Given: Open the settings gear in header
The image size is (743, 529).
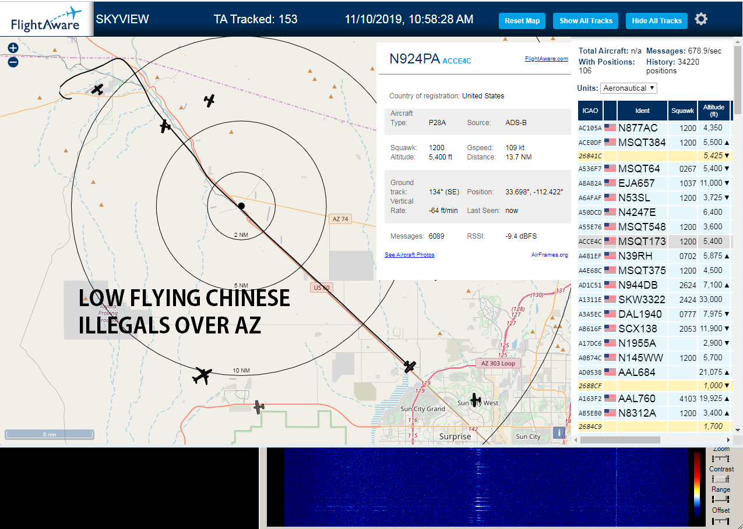Looking at the screenshot, I should coord(701,19).
